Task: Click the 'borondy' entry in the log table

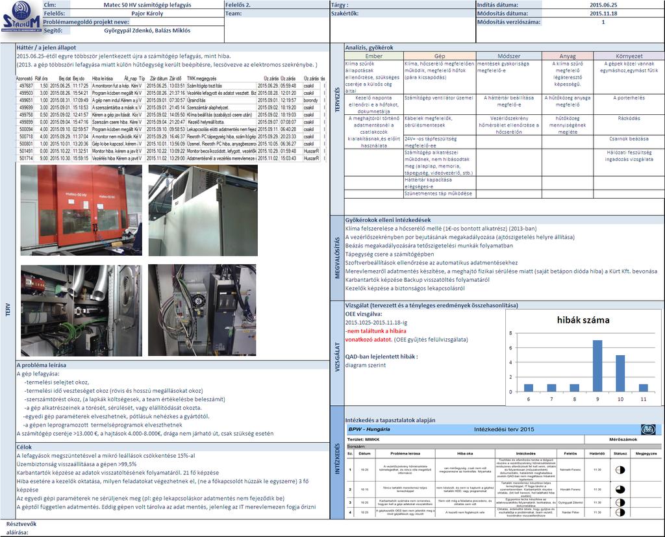Action: (x=310, y=100)
